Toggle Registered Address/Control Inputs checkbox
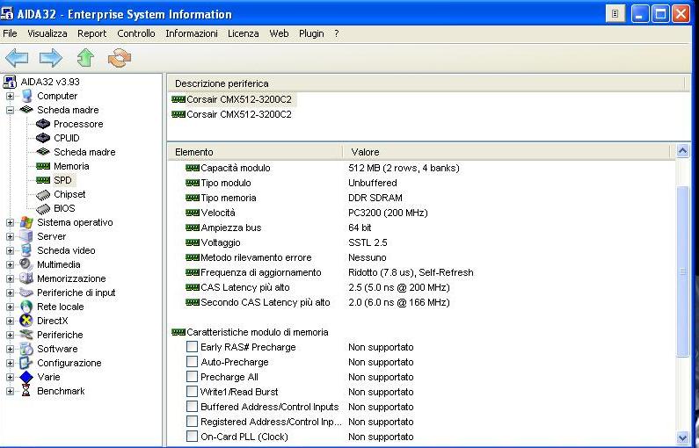This screenshot has width=699, height=448. (193, 422)
